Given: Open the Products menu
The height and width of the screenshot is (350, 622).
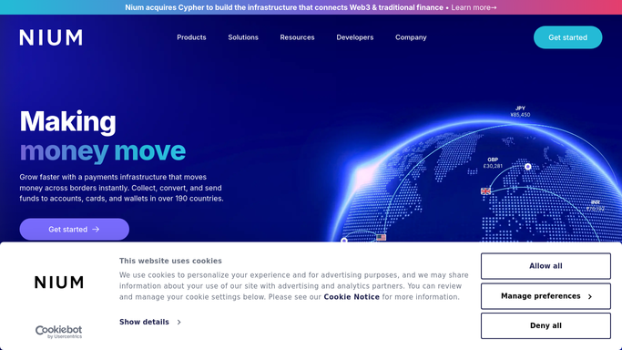Looking at the screenshot, I should (x=191, y=37).
